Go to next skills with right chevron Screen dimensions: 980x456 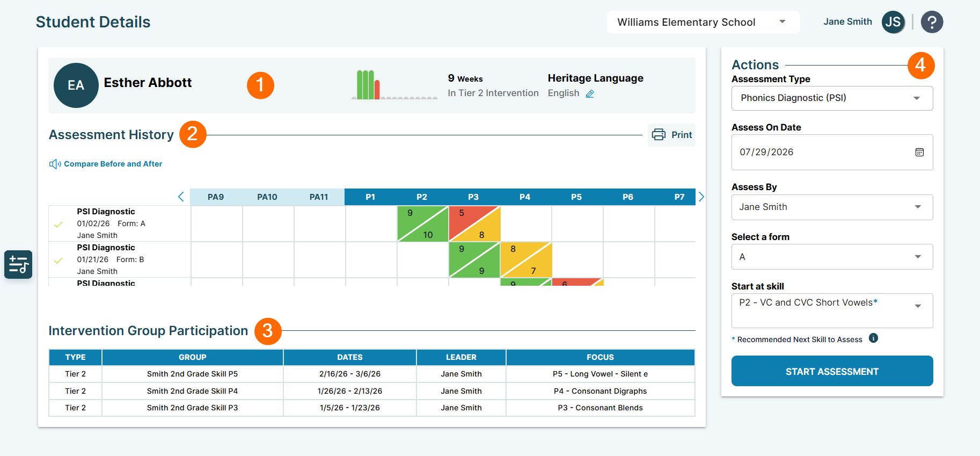[x=701, y=197]
